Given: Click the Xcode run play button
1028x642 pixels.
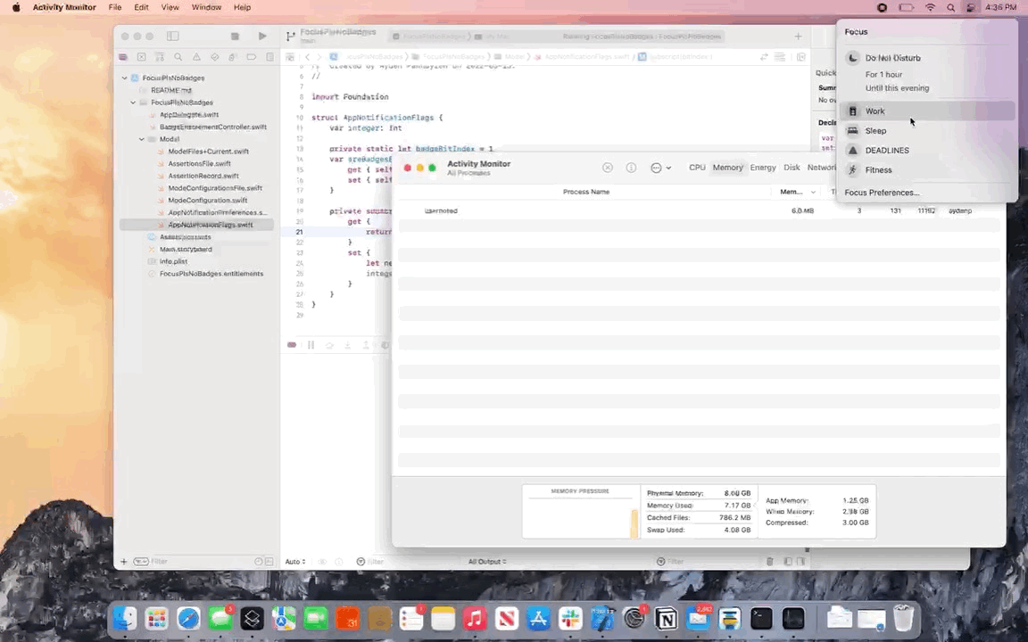Looking at the screenshot, I should [x=262, y=36].
